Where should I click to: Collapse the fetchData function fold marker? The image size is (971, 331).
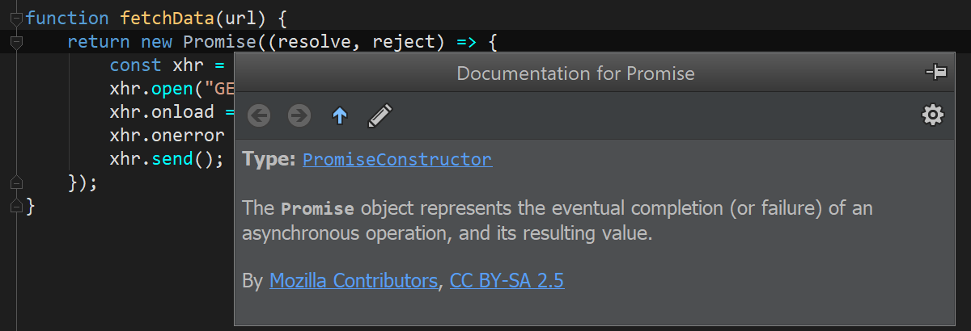click(x=15, y=18)
